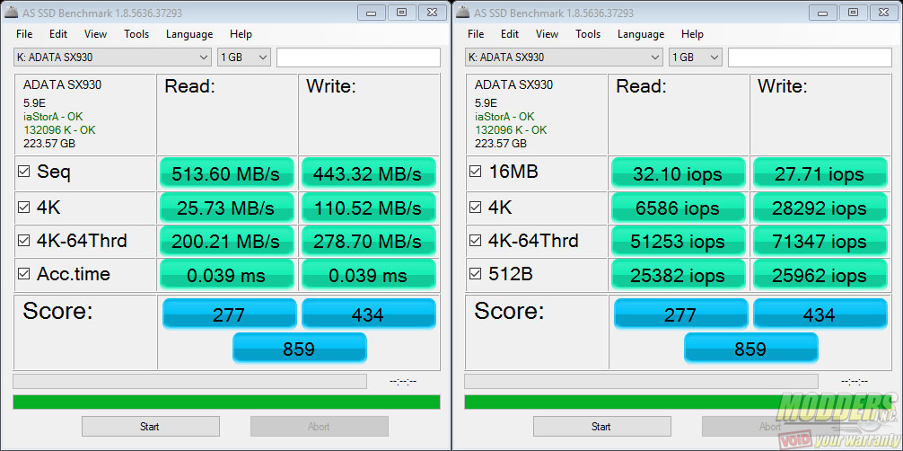Click green overall progress bar in left window

tap(226, 402)
